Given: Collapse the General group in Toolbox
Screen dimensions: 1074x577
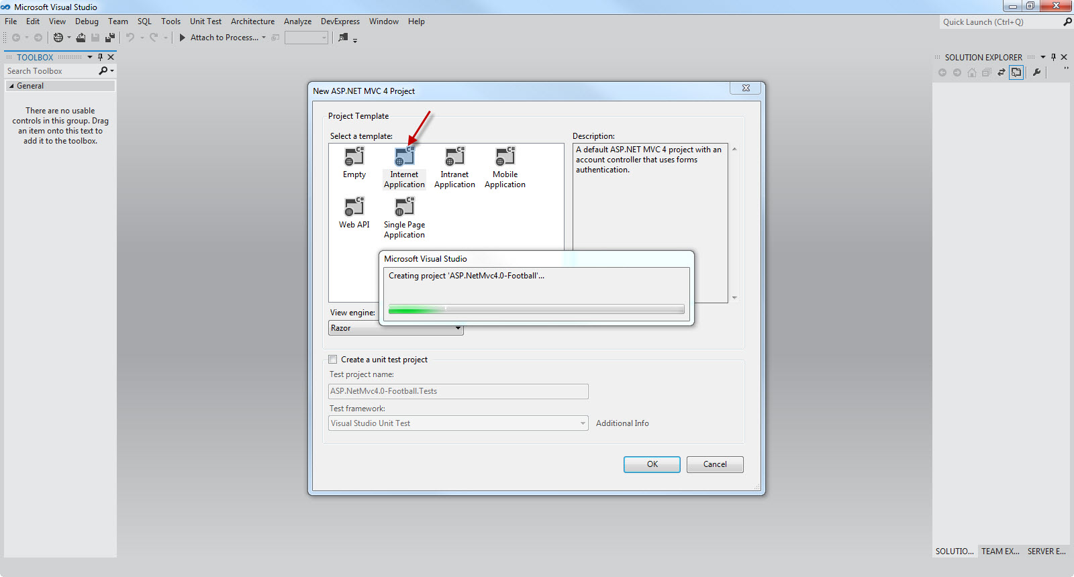Looking at the screenshot, I should click(11, 86).
